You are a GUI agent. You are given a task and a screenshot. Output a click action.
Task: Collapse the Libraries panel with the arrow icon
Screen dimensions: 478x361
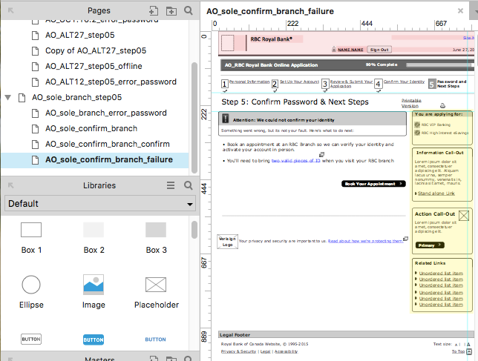10,185
